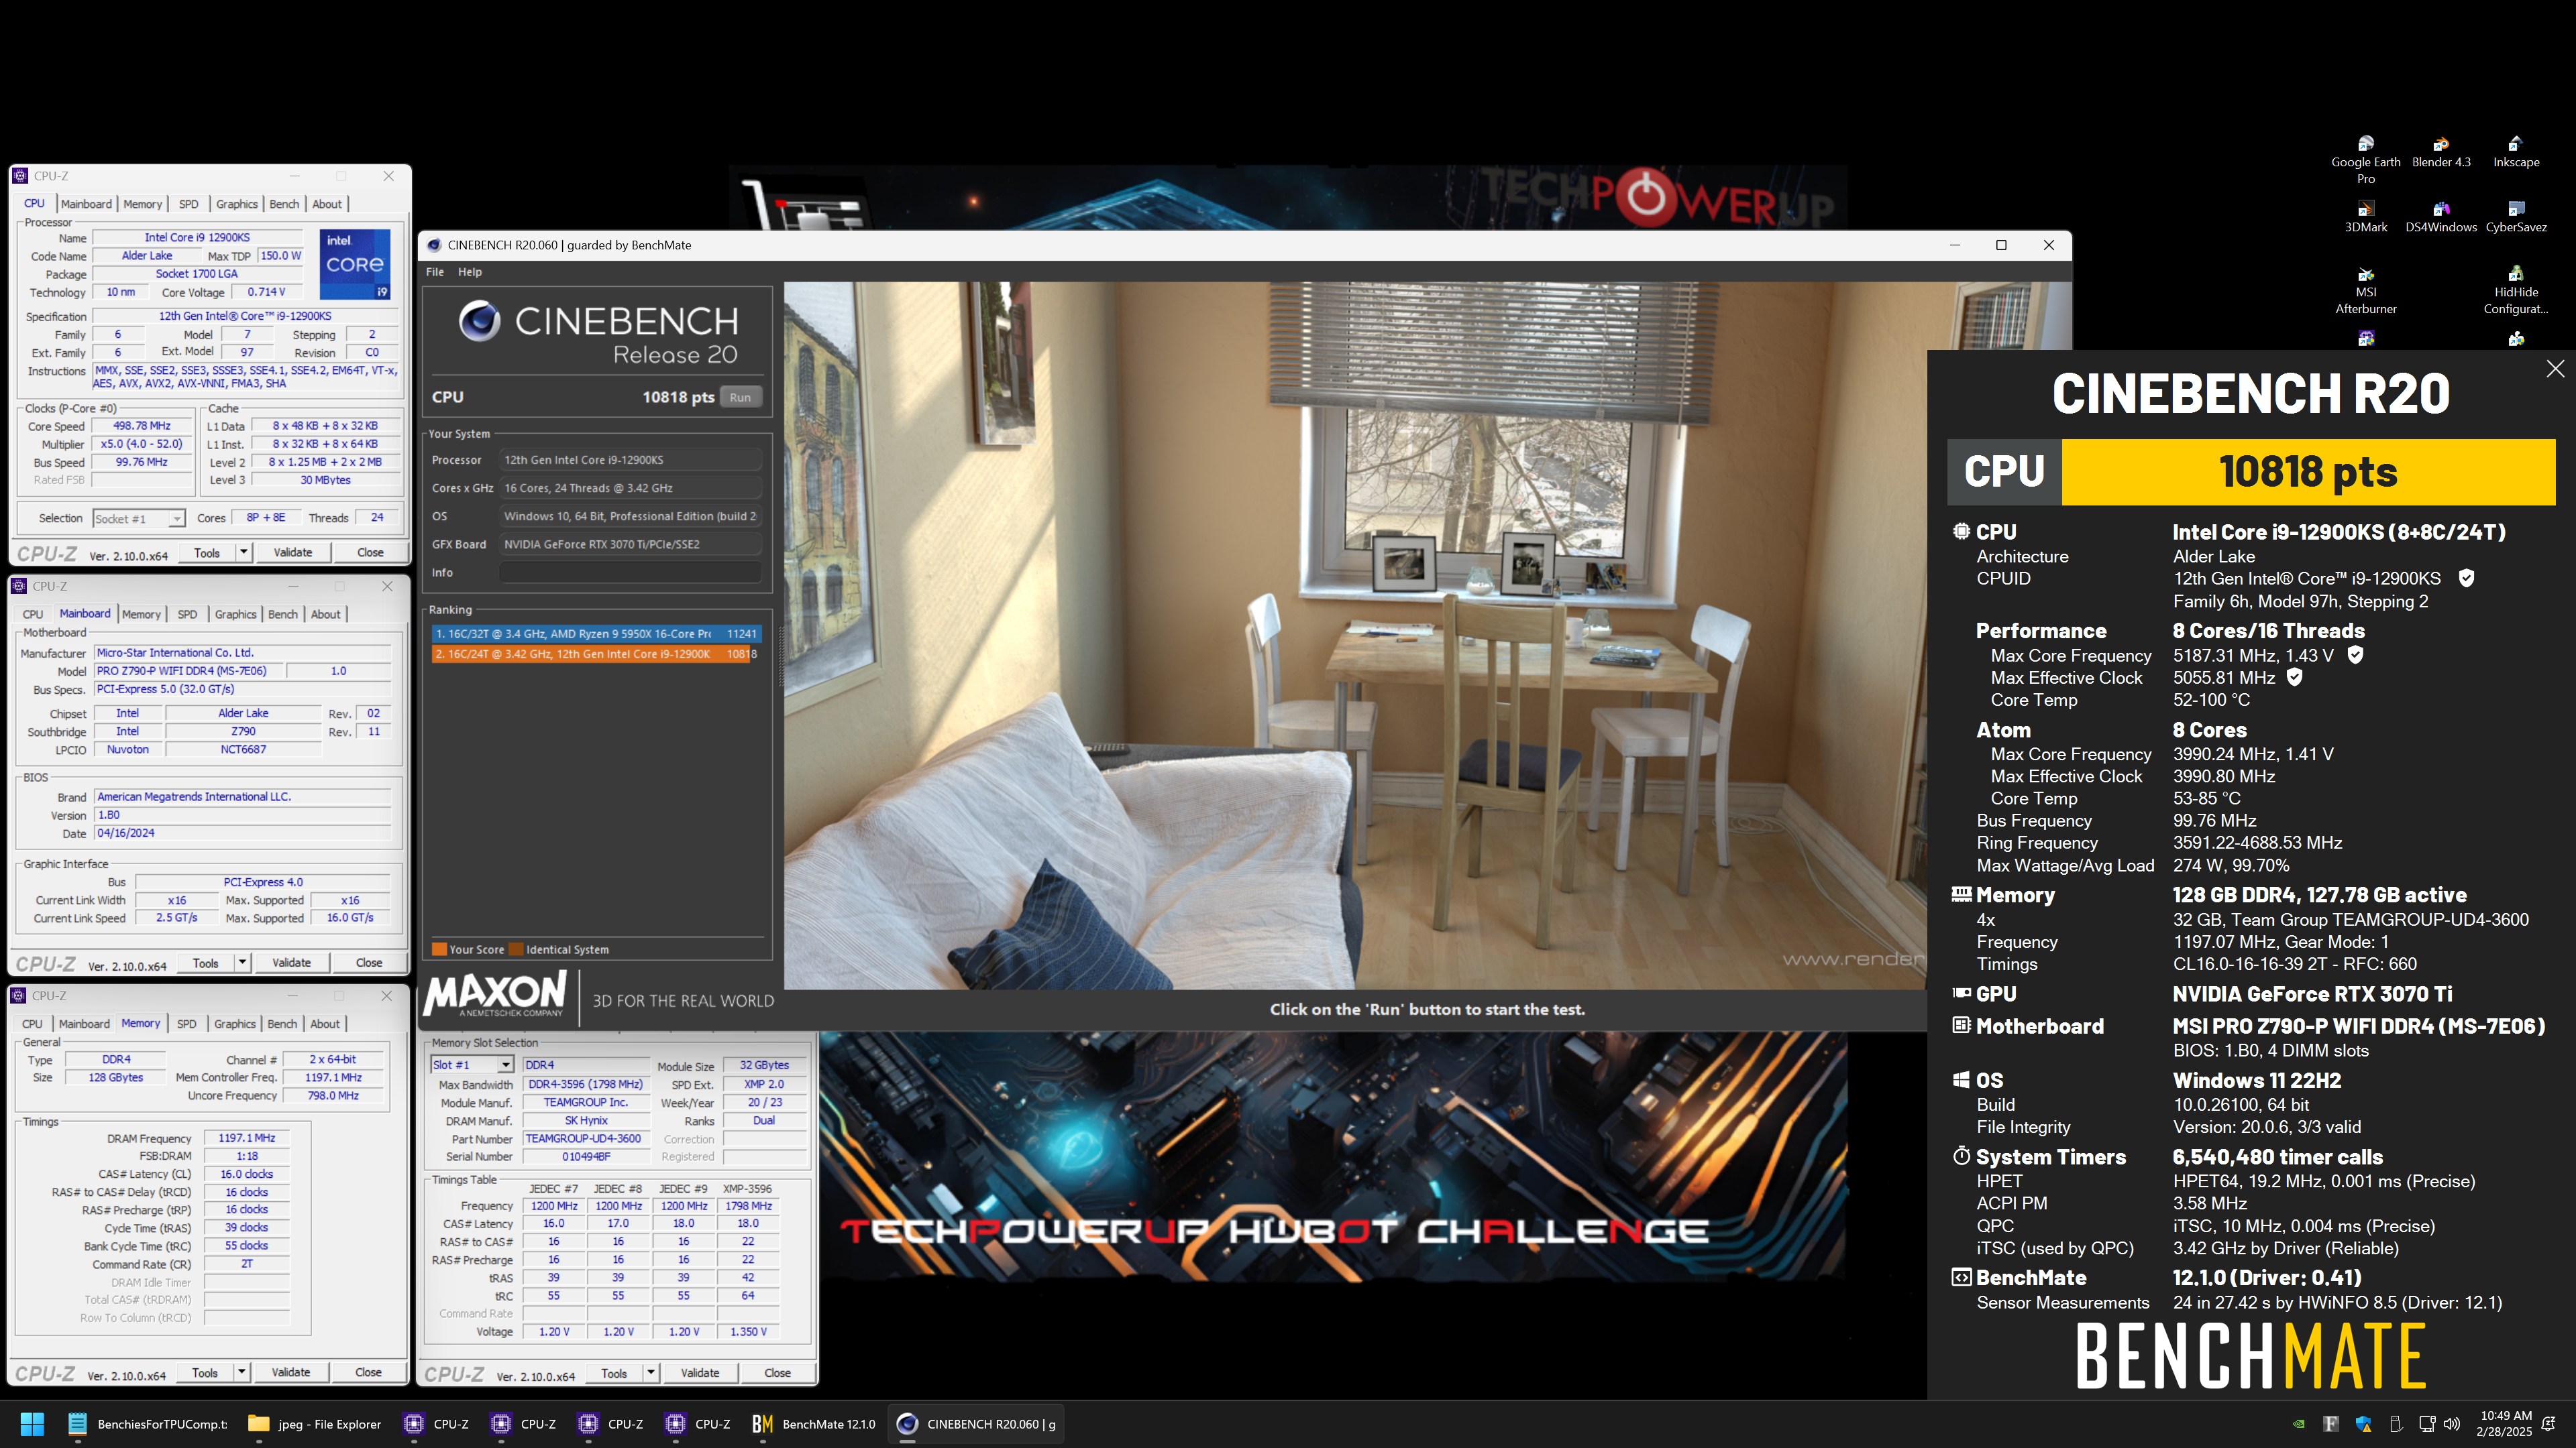Click the NVIDIA tray icon
The image size is (2576, 1448).
point(2299,1424)
